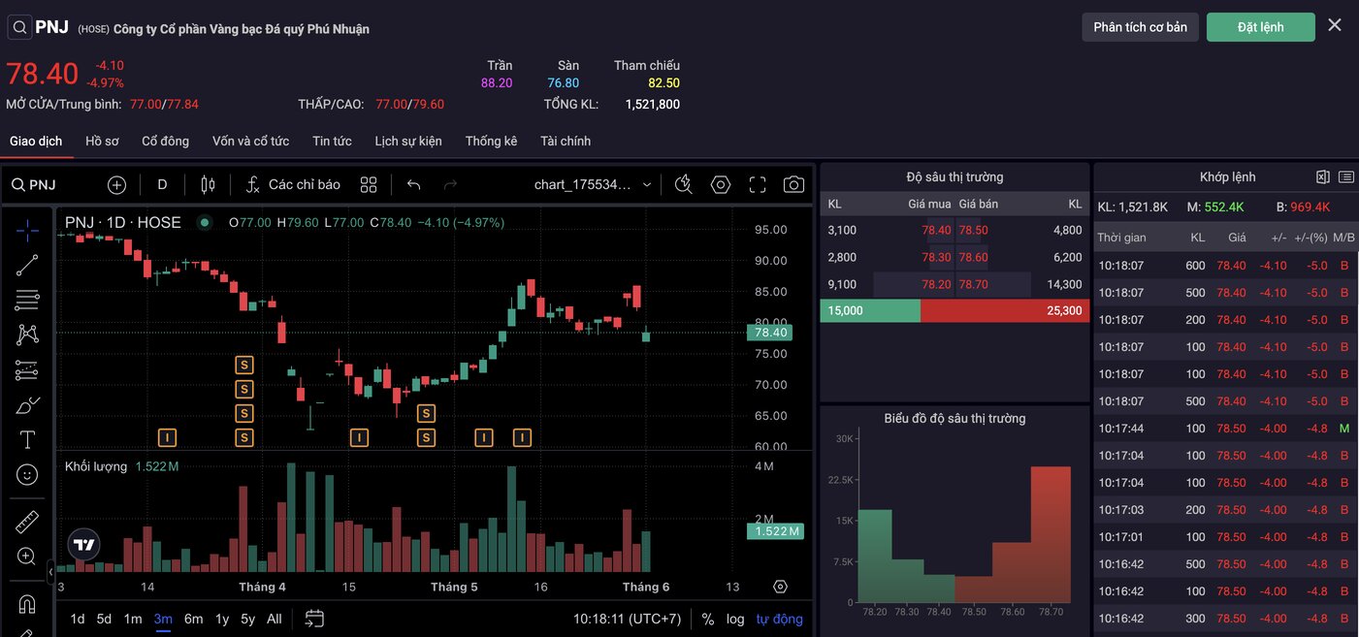Viewport: 1359px width, 637px height.
Task: Show All time chart range
Action: (275, 619)
